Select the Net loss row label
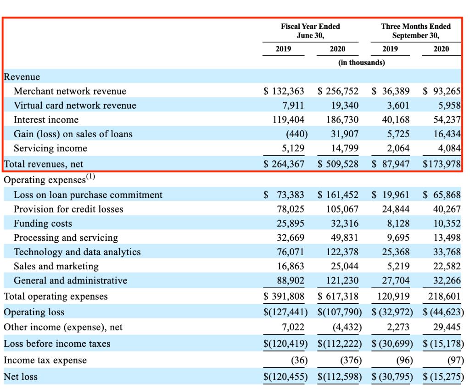Image resolution: width=470 pixels, height=390 pixels. click(21, 377)
